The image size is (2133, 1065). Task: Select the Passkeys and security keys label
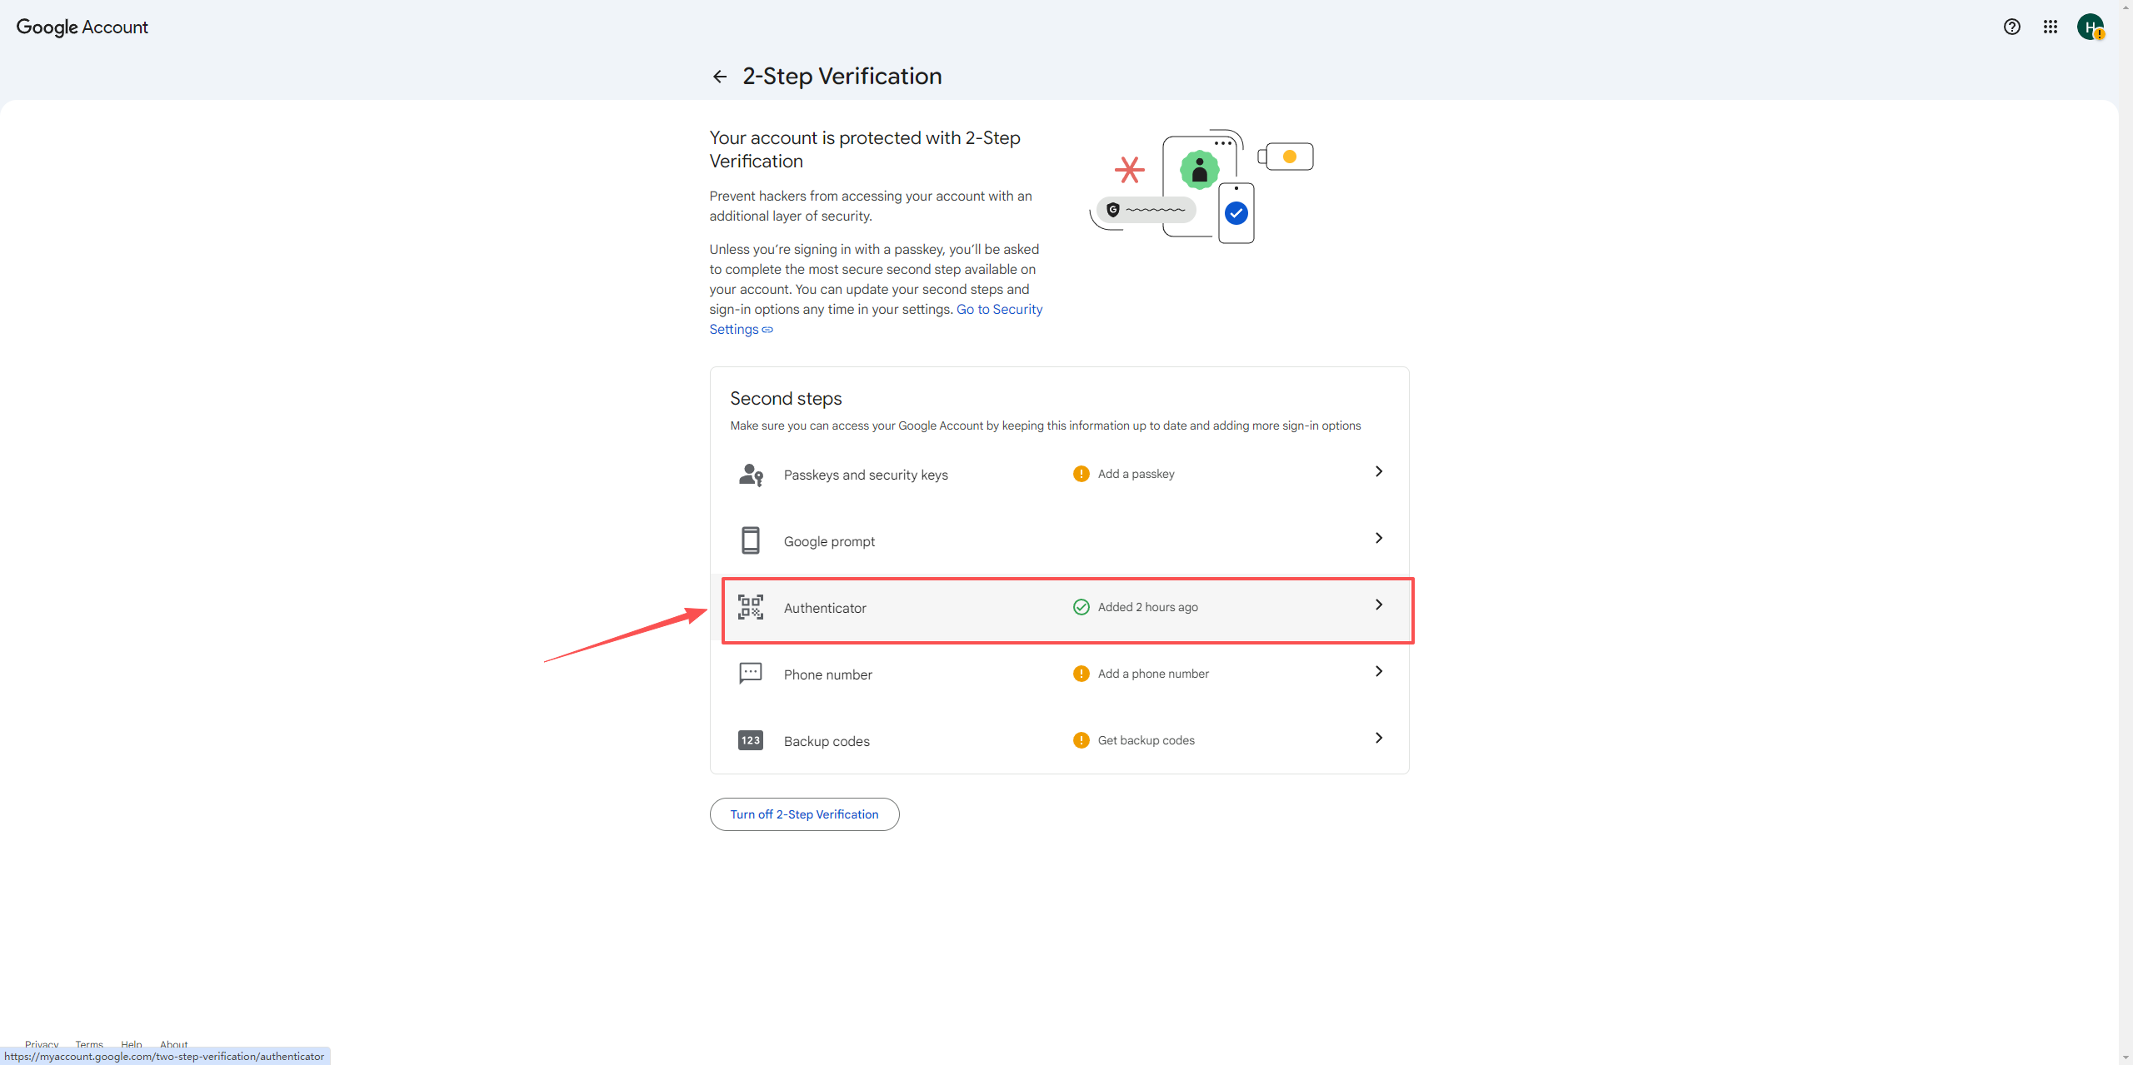866,475
